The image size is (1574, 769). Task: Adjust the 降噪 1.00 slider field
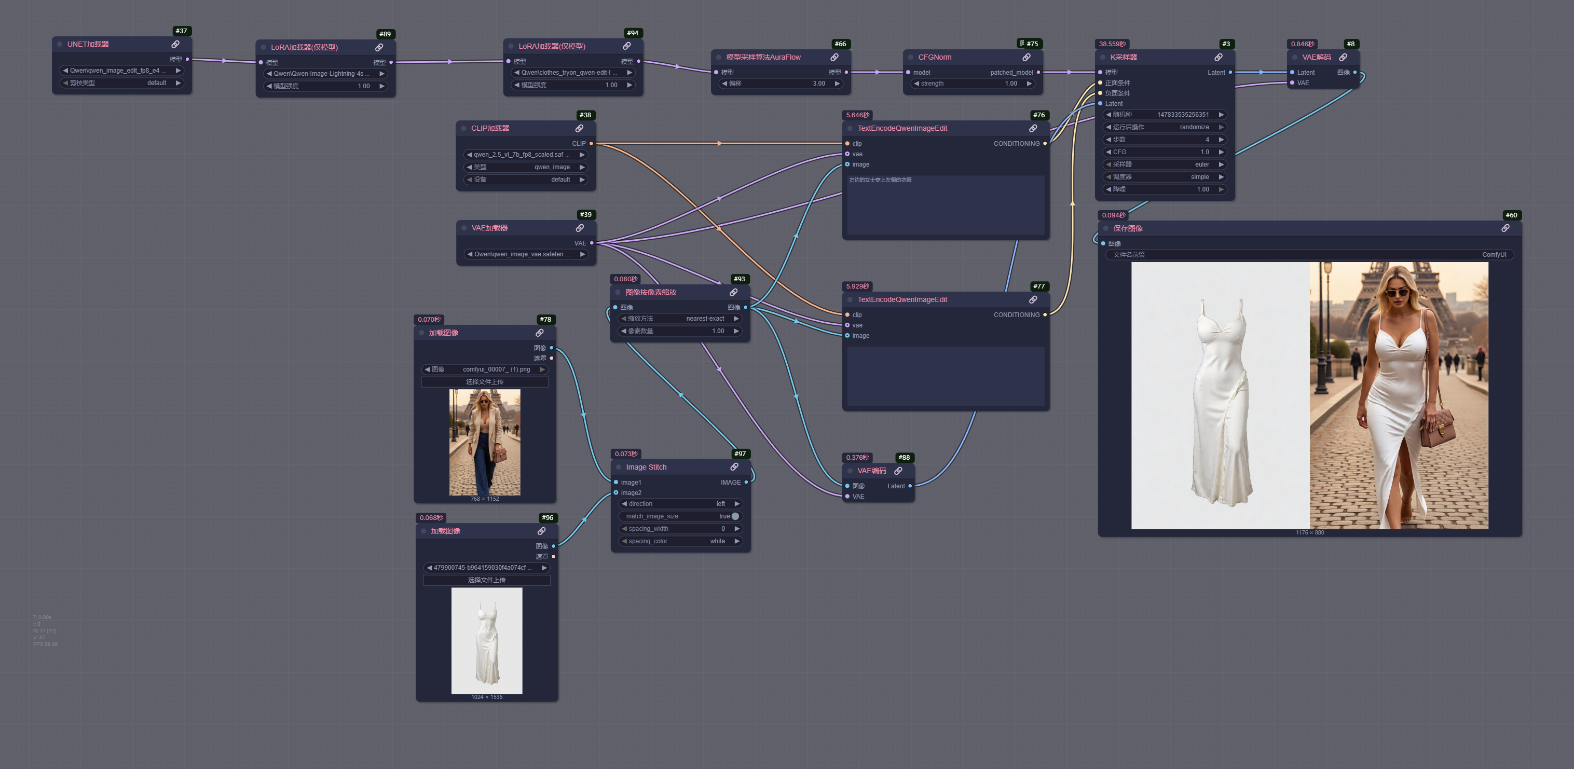tap(1165, 190)
